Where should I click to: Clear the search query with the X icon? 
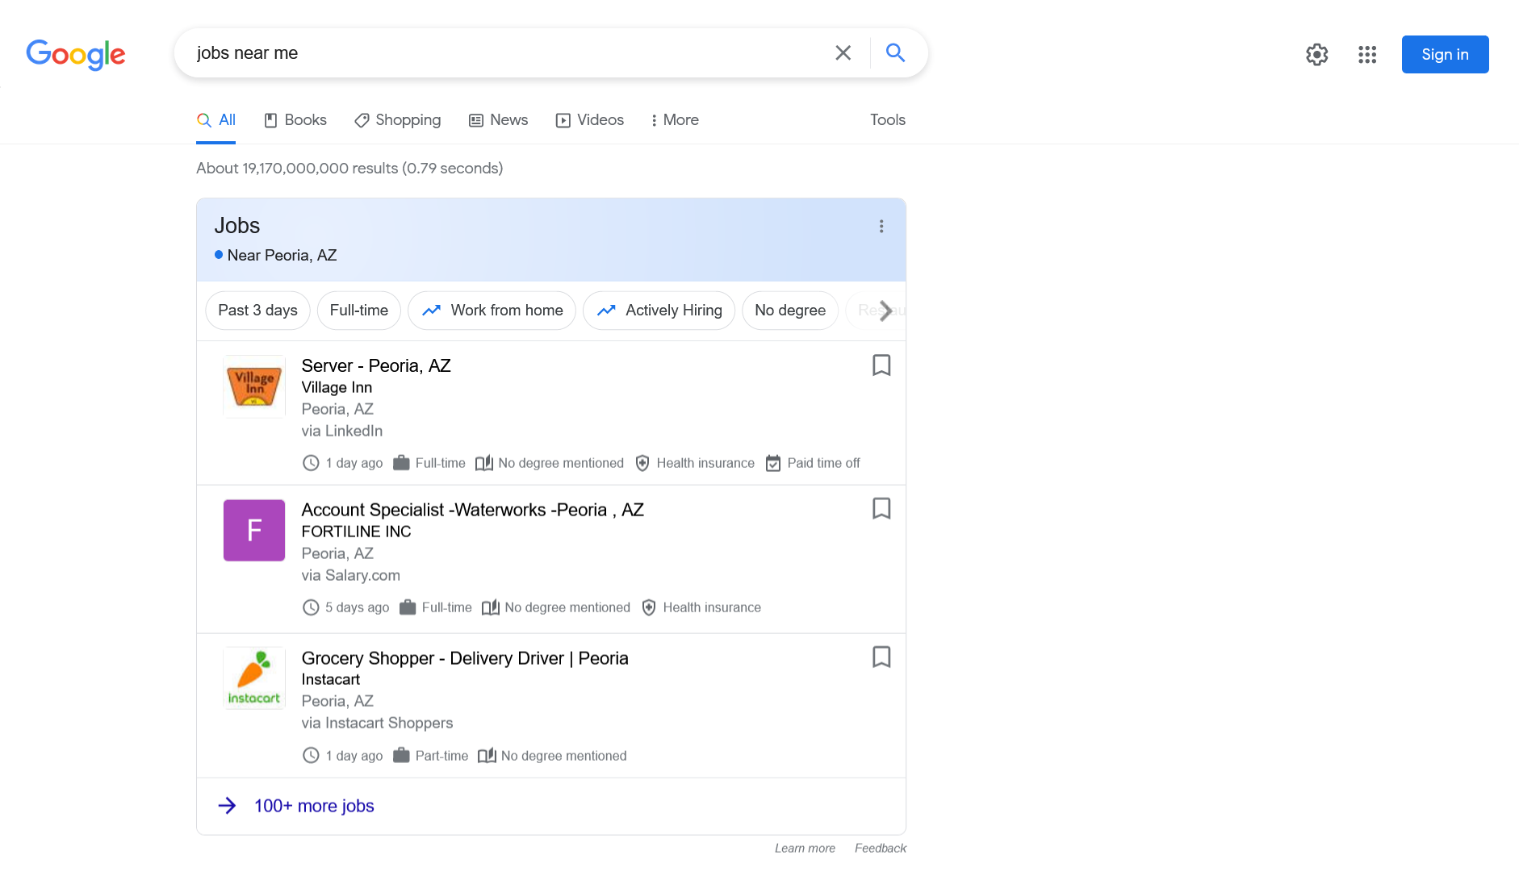tap(843, 52)
